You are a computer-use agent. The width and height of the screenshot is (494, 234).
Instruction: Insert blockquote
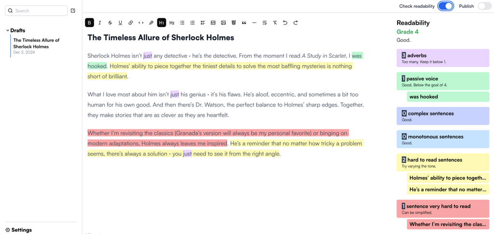coord(244,23)
